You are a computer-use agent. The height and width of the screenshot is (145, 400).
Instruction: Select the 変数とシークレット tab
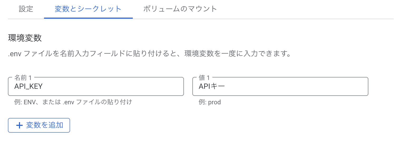click(x=88, y=9)
